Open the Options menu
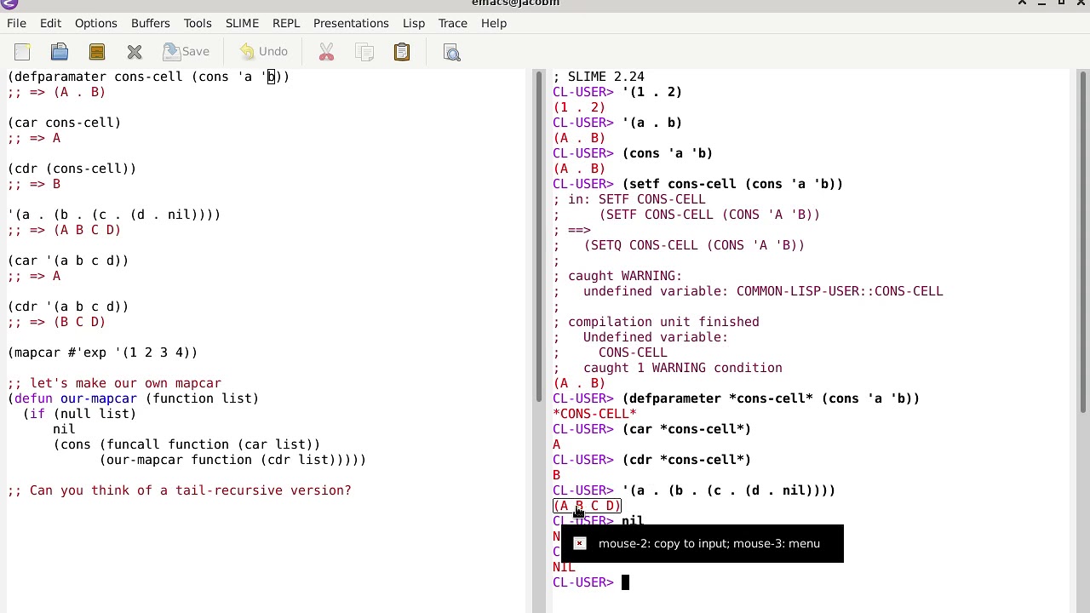The image size is (1090, 613). tap(95, 23)
